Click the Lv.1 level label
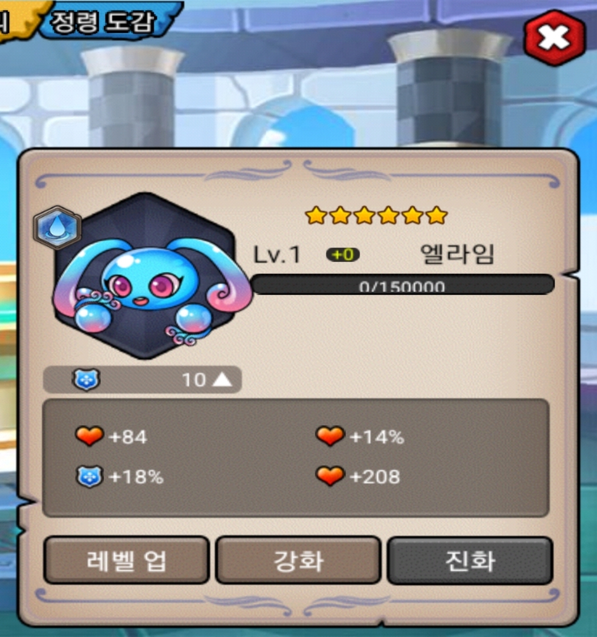Viewport: 597px width, 637px height. 277,255
